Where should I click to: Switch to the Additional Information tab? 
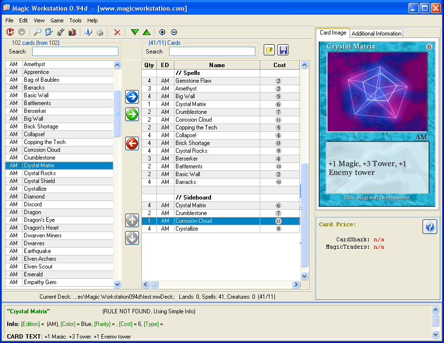click(x=376, y=34)
